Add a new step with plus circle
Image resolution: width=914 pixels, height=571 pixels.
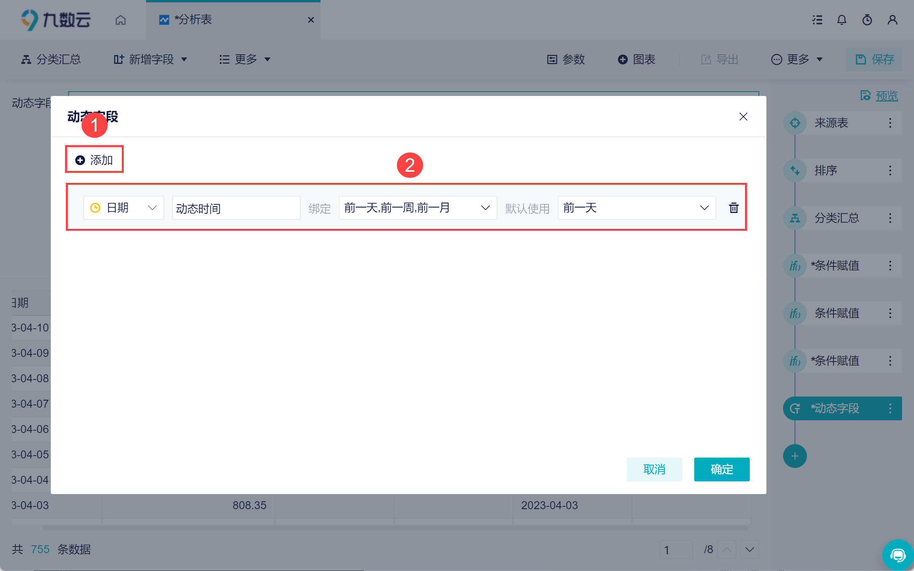[x=795, y=456]
